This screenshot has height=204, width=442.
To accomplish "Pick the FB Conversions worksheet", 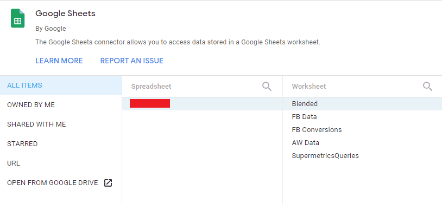I will pos(363,129).
